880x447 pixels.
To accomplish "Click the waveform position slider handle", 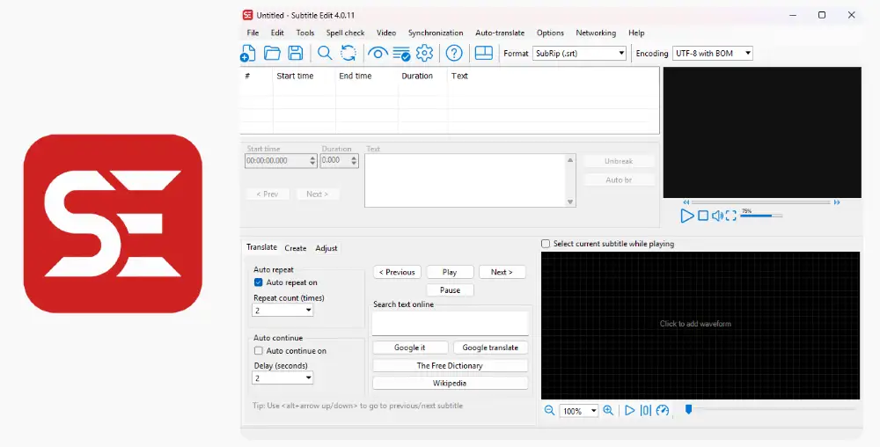I will point(688,410).
